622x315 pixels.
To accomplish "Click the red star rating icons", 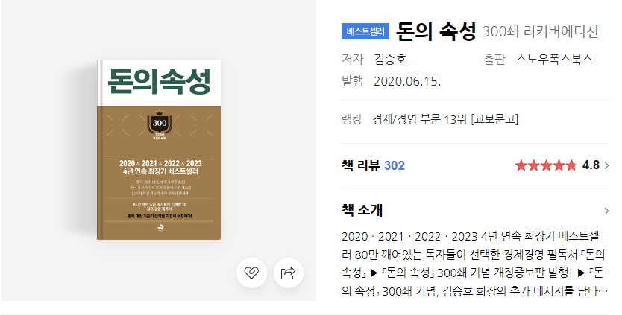I will (x=546, y=165).
